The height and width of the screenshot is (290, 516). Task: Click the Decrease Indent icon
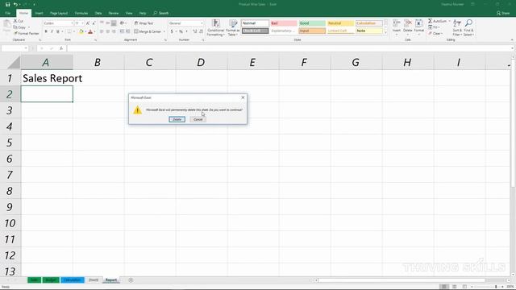coord(122,31)
